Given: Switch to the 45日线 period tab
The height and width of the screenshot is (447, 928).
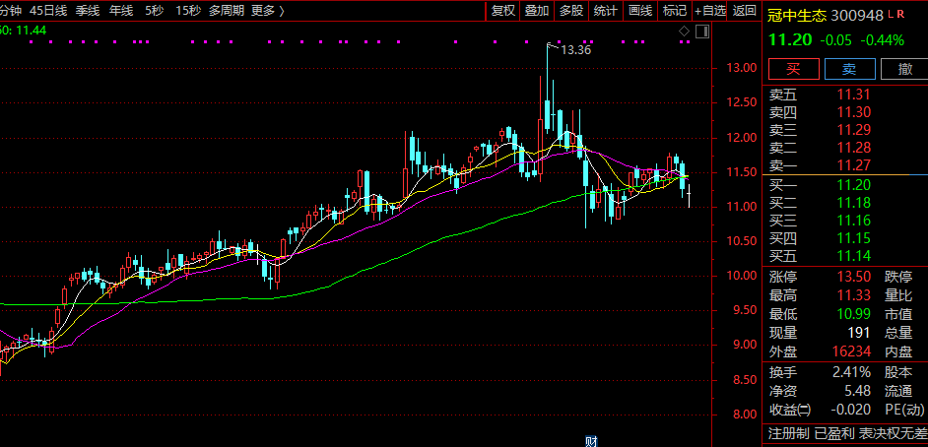Looking at the screenshot, I should click(x=48, y=11).
